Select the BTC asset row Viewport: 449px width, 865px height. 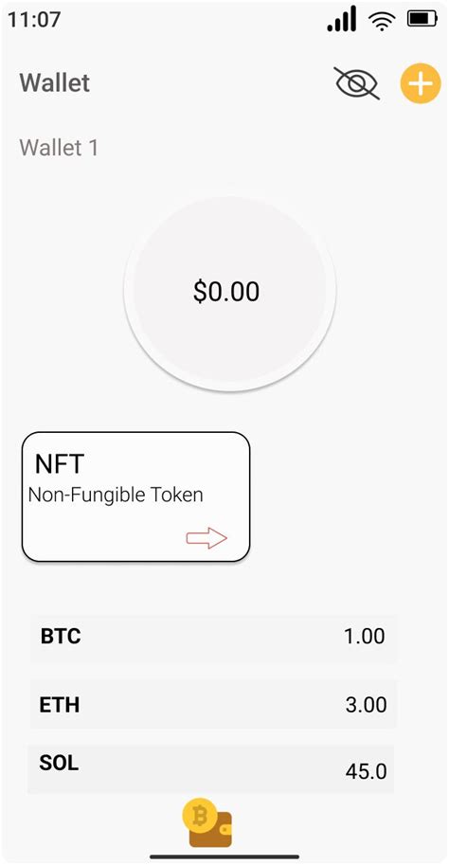click(x=213, y=638)
